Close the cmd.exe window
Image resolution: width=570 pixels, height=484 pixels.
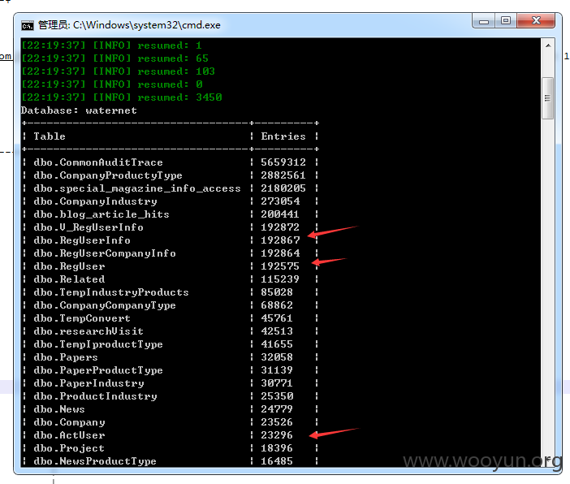point(536,21)
